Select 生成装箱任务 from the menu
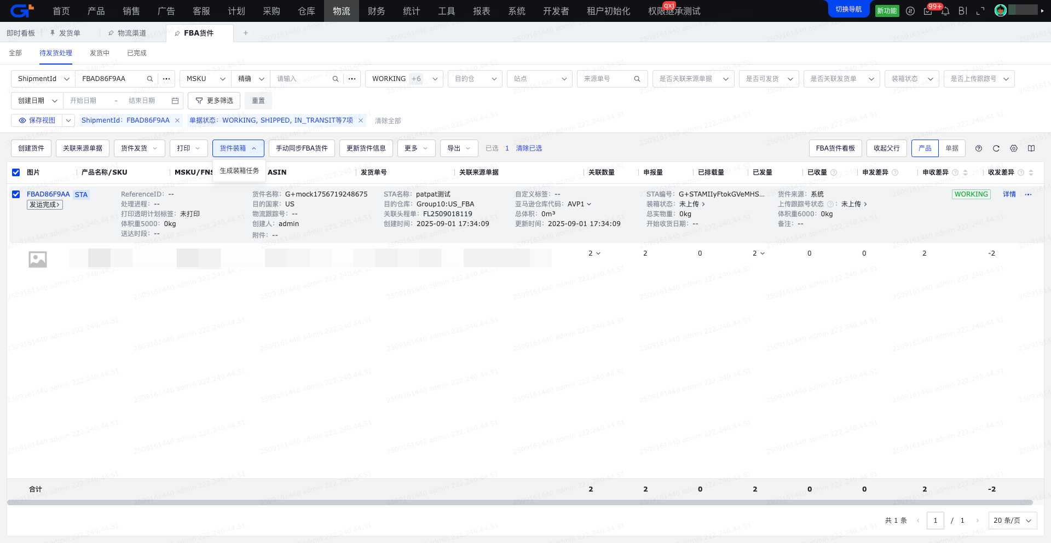This screenshot has height=543, width=1051. coord(239,171)
